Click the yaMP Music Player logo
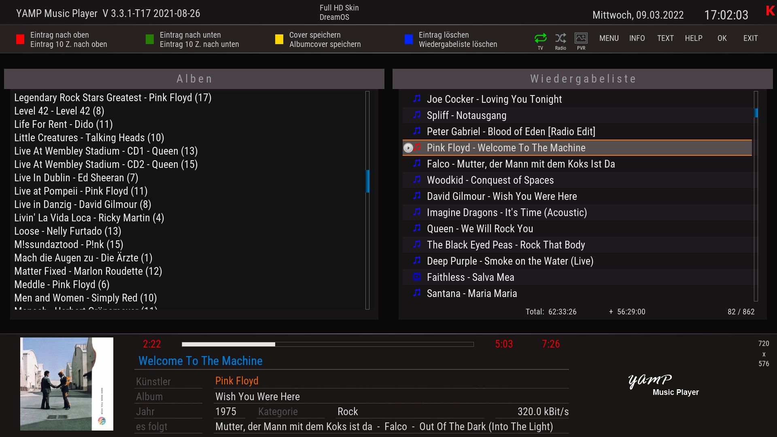Image resolution: width=777 pixels, height=437 pixels. [x=662, y=384]
